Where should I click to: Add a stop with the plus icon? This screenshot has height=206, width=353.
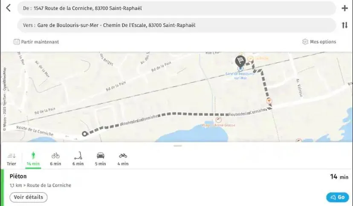[x=344, y=8]
